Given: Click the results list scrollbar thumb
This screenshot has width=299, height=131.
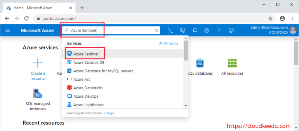Looking at the screenshot, I should click(x=186, y=50).
